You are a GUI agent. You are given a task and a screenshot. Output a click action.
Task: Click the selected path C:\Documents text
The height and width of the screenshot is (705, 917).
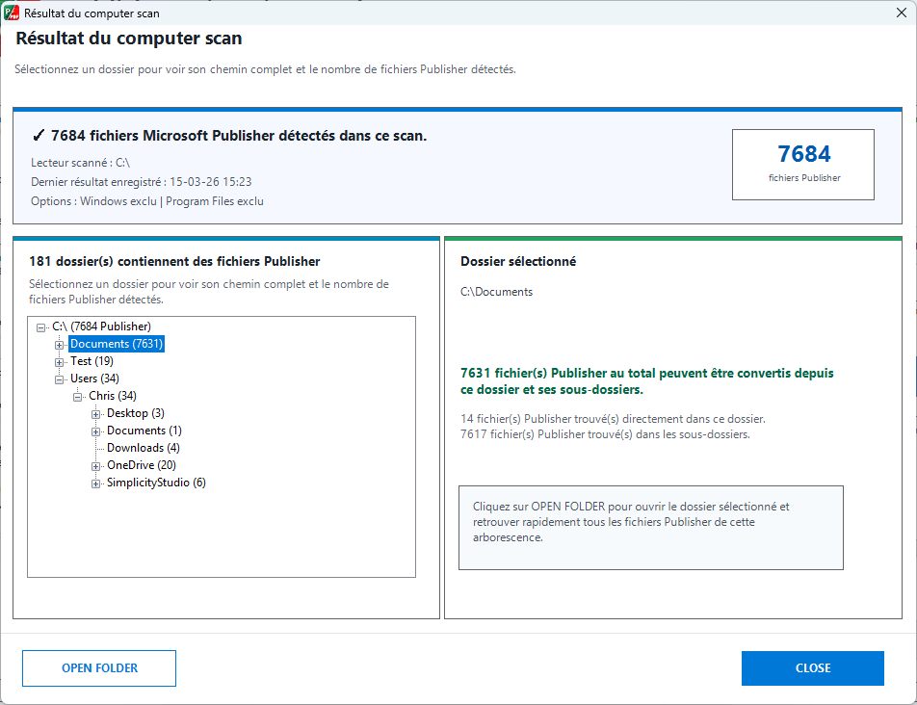[496, 292]
